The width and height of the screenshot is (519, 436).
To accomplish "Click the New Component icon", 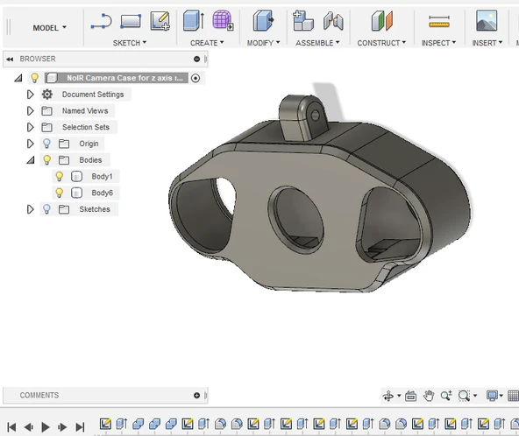I will point(303,20).
